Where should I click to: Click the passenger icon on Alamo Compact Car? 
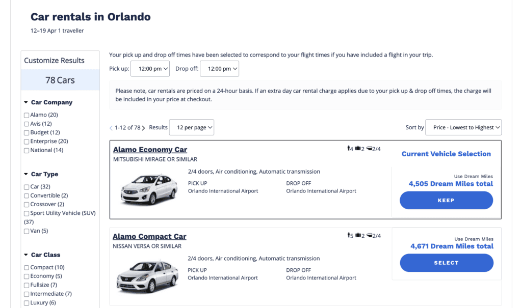(349, 236)
